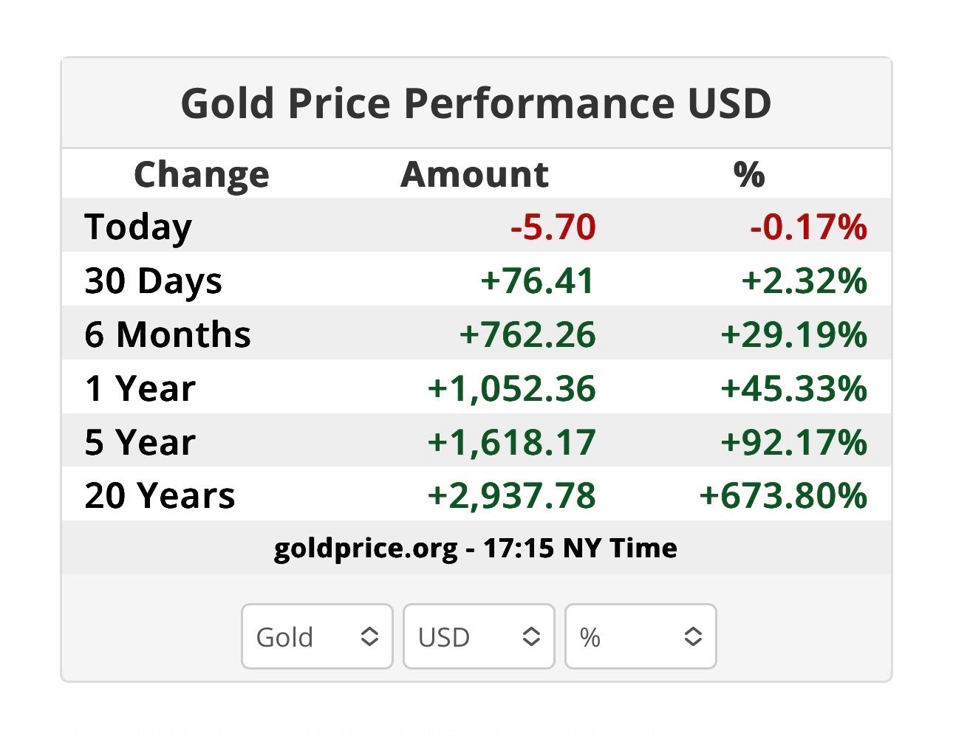Select the Amount column header
This screenshot has width=953, height=736.
click(475, 175)
